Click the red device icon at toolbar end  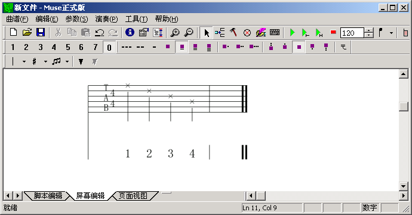click(405, 33)
